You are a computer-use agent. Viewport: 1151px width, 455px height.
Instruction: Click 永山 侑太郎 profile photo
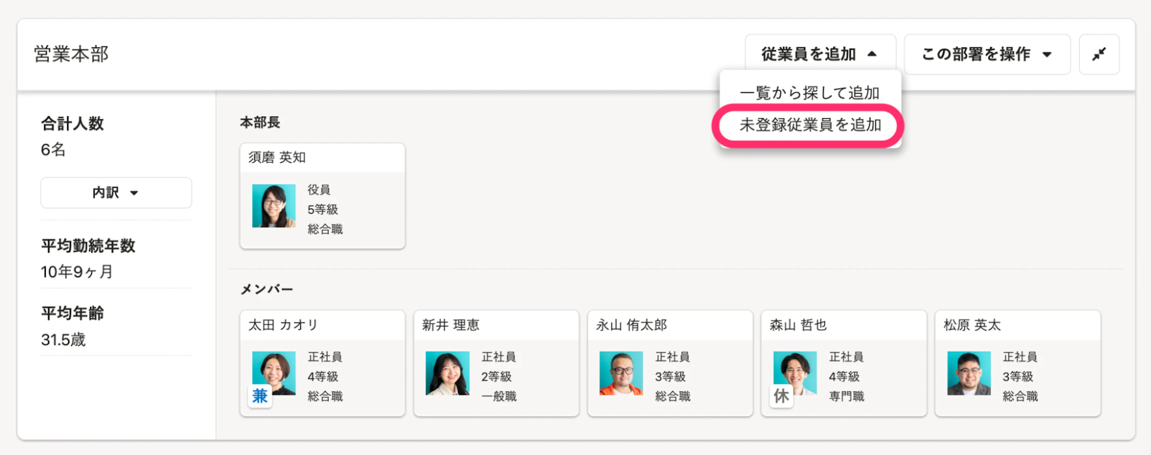pyautogui.click(x=621, y=373)
